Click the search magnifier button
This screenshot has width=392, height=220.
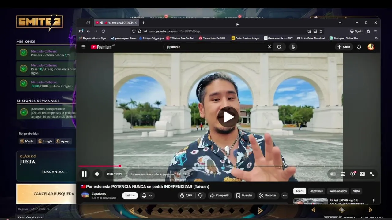tap(279, 47)
